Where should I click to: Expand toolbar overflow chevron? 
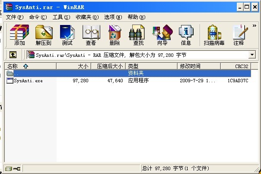[255, 26]
